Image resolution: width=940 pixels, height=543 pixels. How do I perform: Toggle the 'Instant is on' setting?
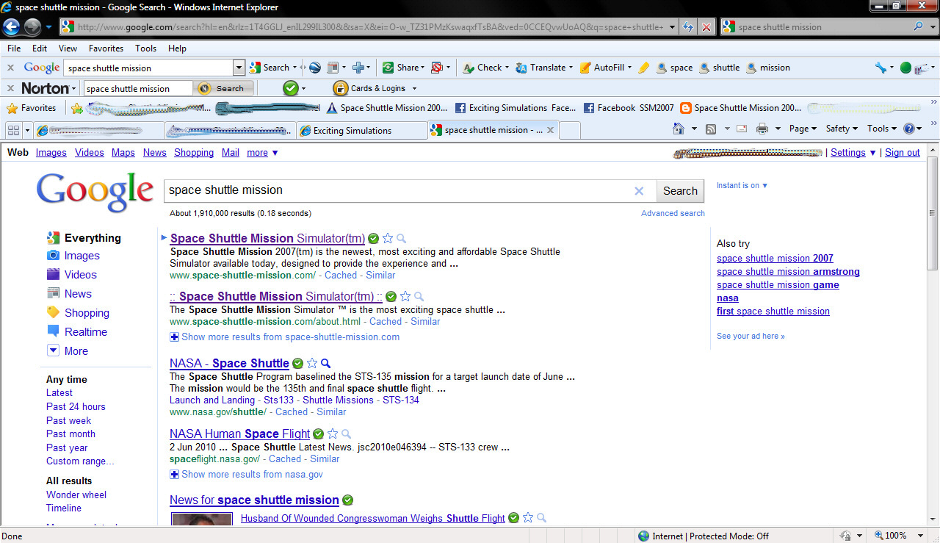[x=742, y=186]
